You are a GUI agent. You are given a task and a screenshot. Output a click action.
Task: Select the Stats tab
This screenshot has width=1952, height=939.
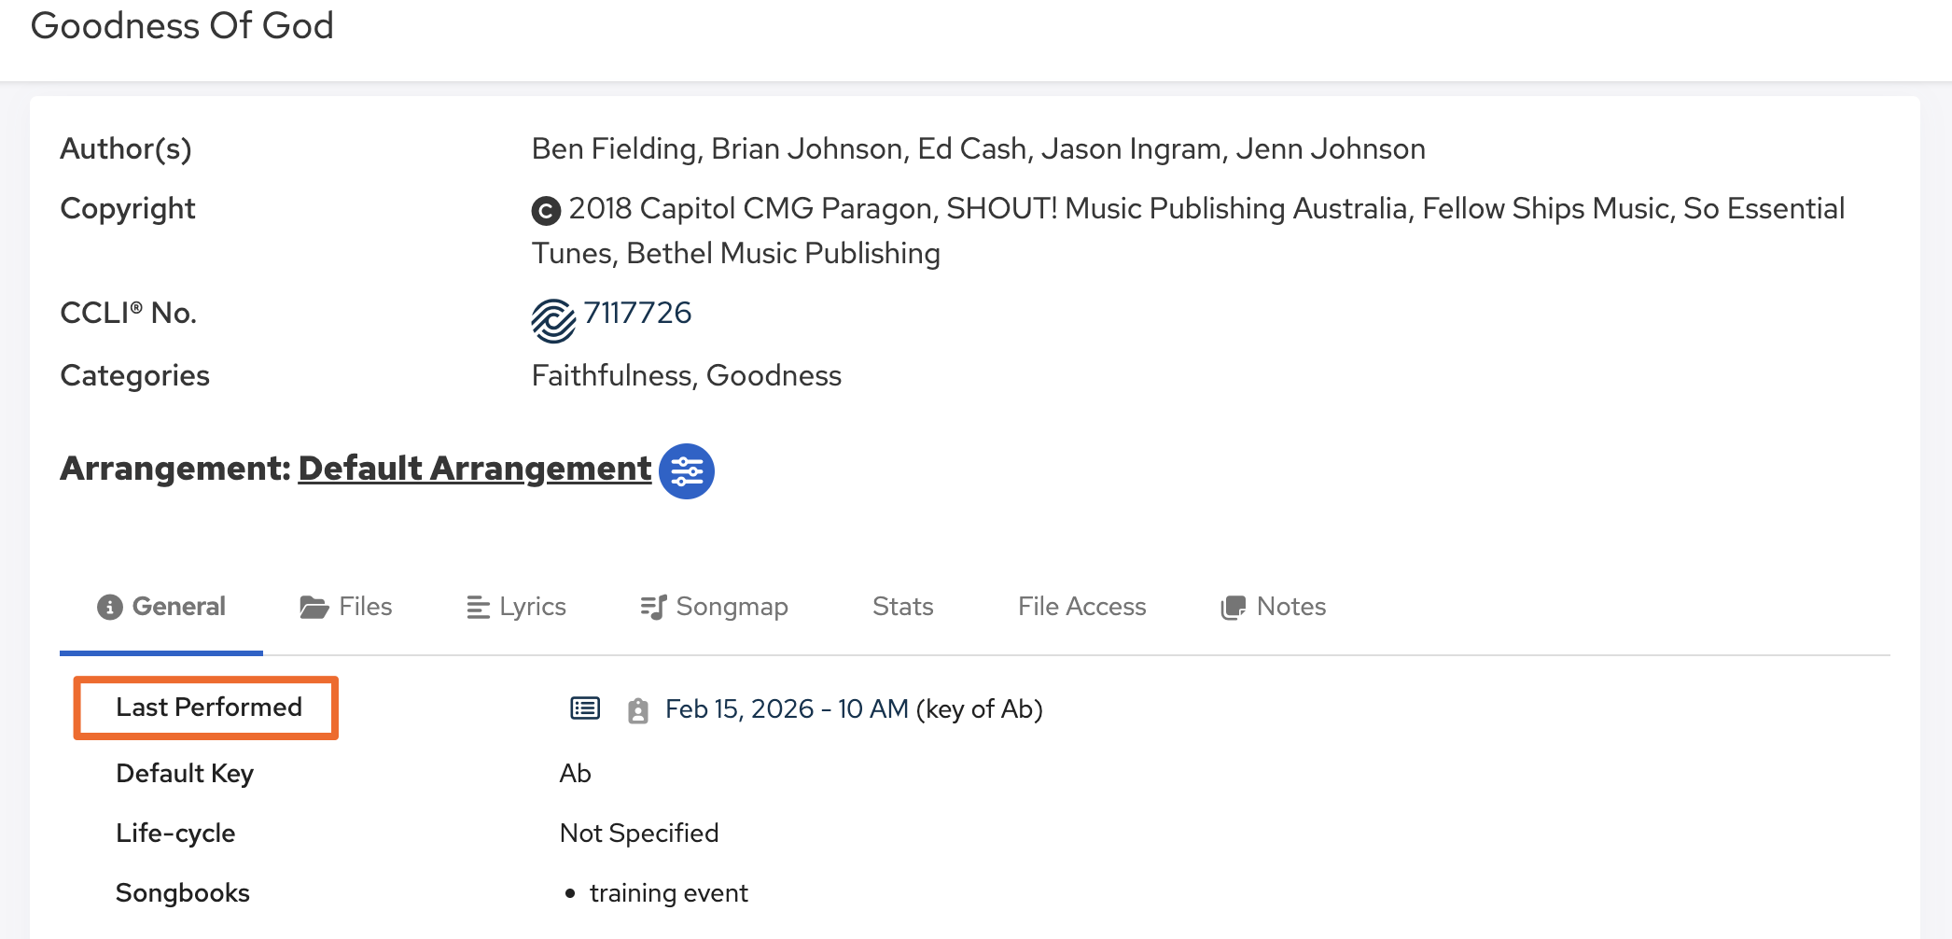pos(902,607)
